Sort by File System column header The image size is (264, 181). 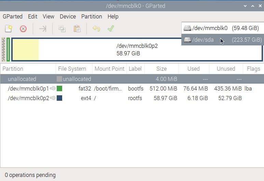click(74, 69)
